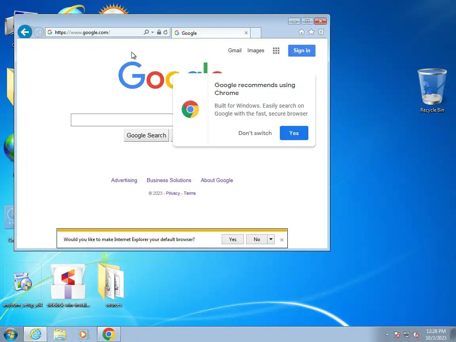Screen dimensions: 456x342
Task: Dismiss the default browser notification bar
Action: [281, 240]
